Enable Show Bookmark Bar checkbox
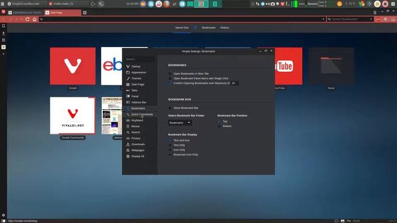This screenshot has width=397, height=223. (170, 108)
